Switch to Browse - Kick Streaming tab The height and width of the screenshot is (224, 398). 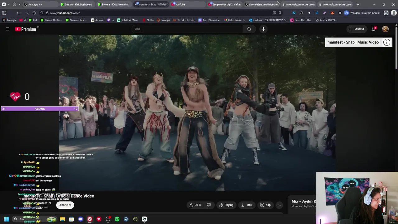[113, 4]
